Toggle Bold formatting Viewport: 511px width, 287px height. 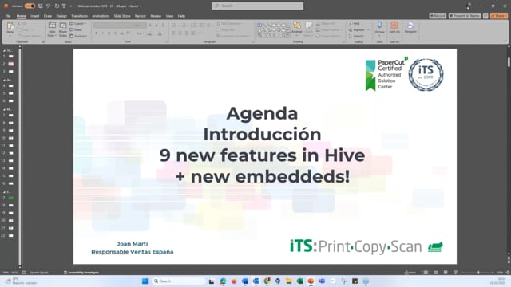[97, 33]
